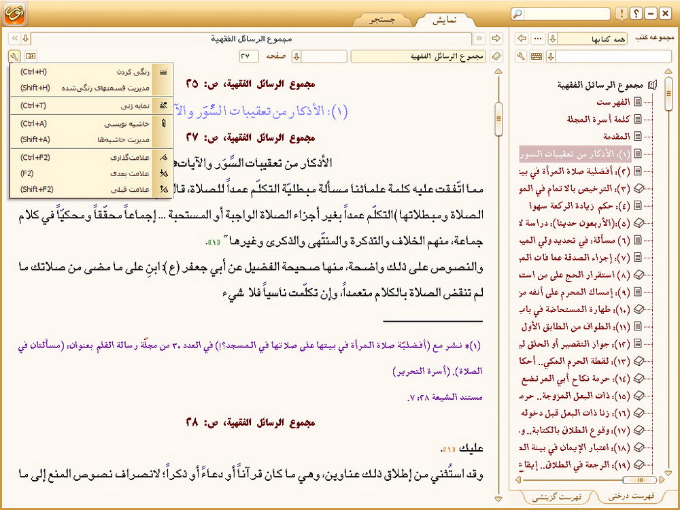Image resolution: width=680 pixels, height=510 pixels.
Task: Click the Noor application logo
Action: 15,14
